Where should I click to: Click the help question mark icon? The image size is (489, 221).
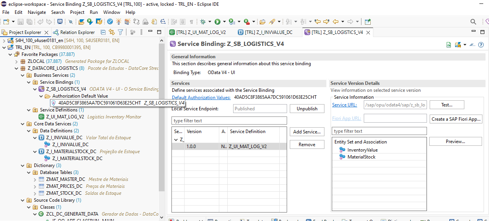481,45
